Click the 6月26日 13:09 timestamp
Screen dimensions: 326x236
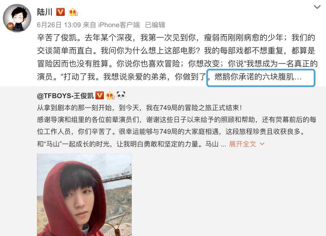point(59,25)
